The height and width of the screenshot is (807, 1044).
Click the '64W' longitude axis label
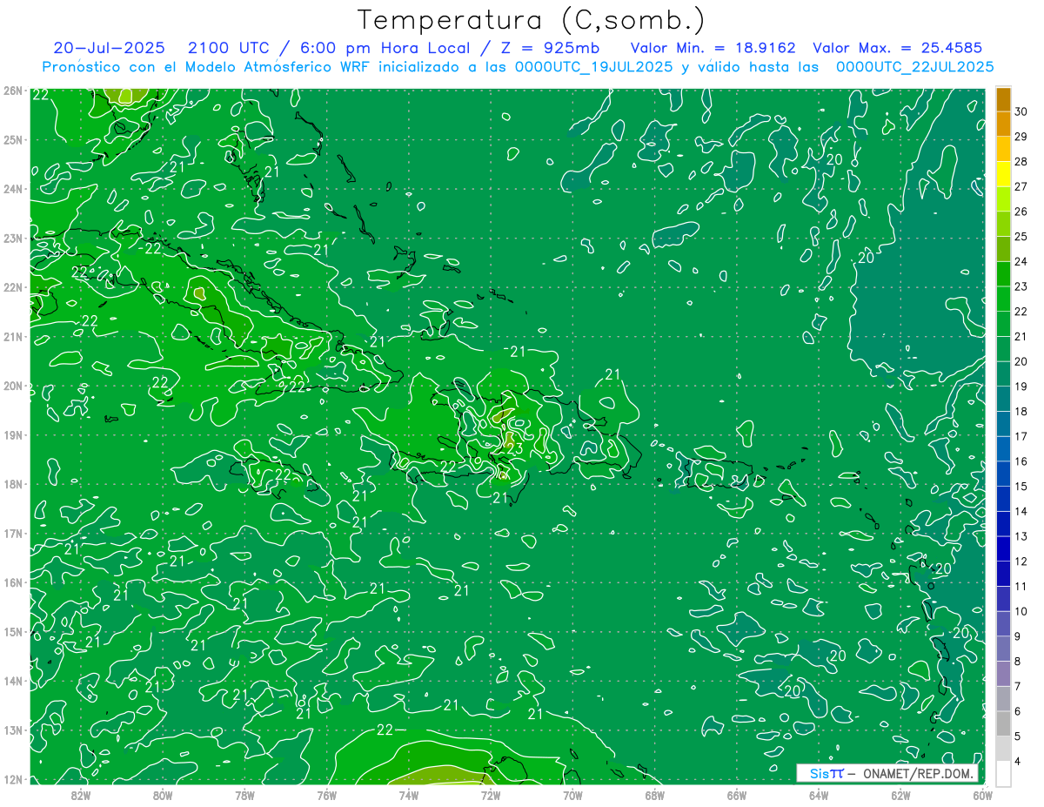tap(819, 795)
